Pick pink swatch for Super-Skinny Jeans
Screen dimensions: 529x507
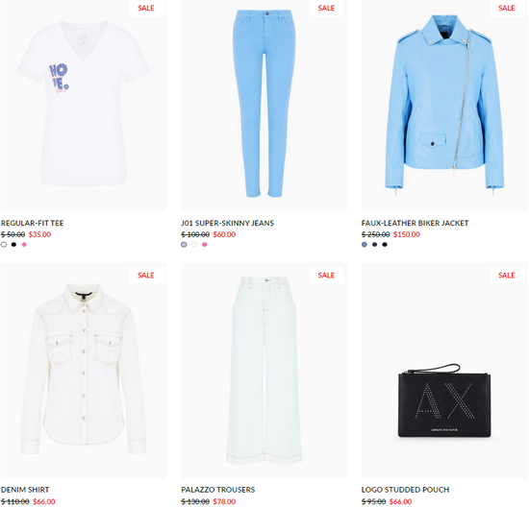click(x=205, y=245)
